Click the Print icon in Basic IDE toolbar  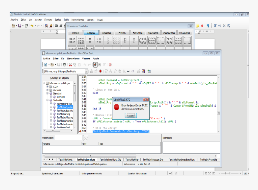tap(64, 65)
